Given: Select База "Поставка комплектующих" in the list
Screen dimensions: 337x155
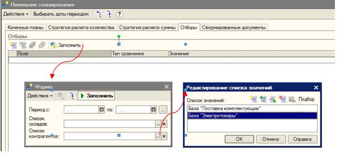Looking at the screenshot, I should (x=252, y=108).
